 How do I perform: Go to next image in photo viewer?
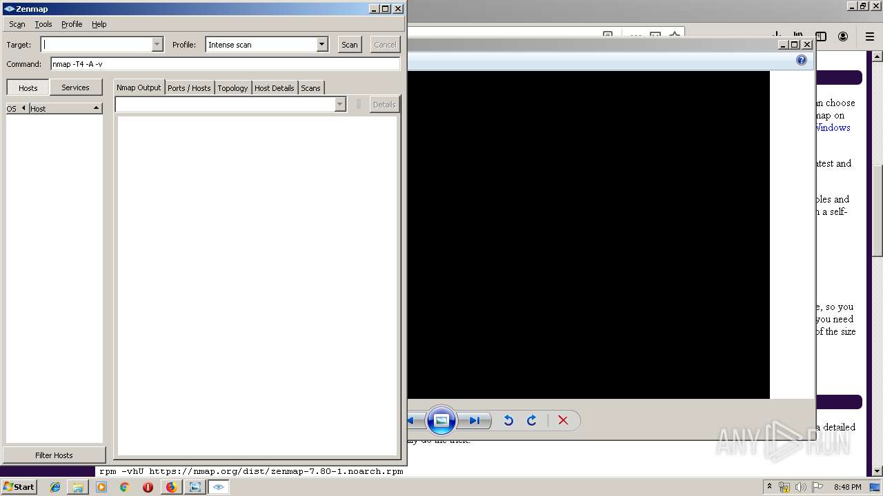pyautogui.click(x=475, y=420)
